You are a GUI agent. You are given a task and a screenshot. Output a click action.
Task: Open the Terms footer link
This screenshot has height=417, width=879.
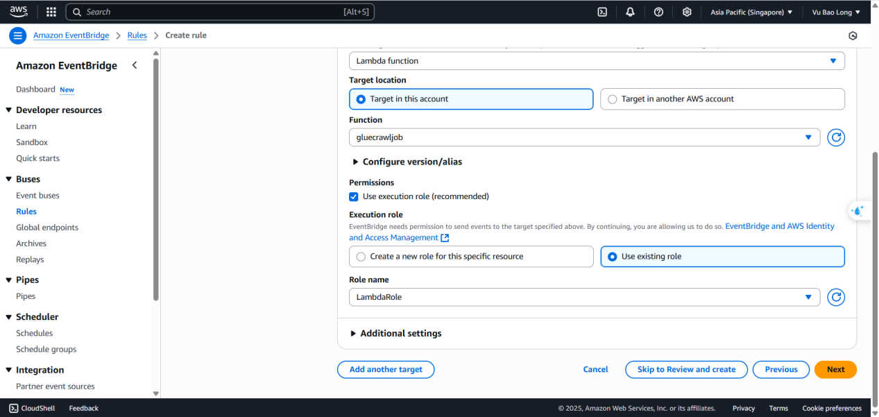778,408
